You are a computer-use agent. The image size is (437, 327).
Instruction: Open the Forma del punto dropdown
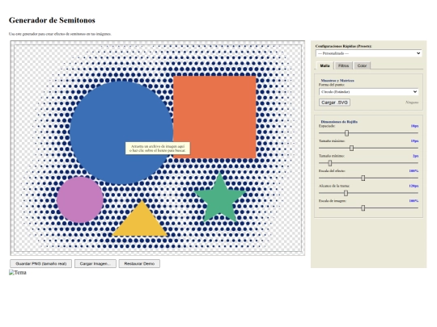click(368, 91)
